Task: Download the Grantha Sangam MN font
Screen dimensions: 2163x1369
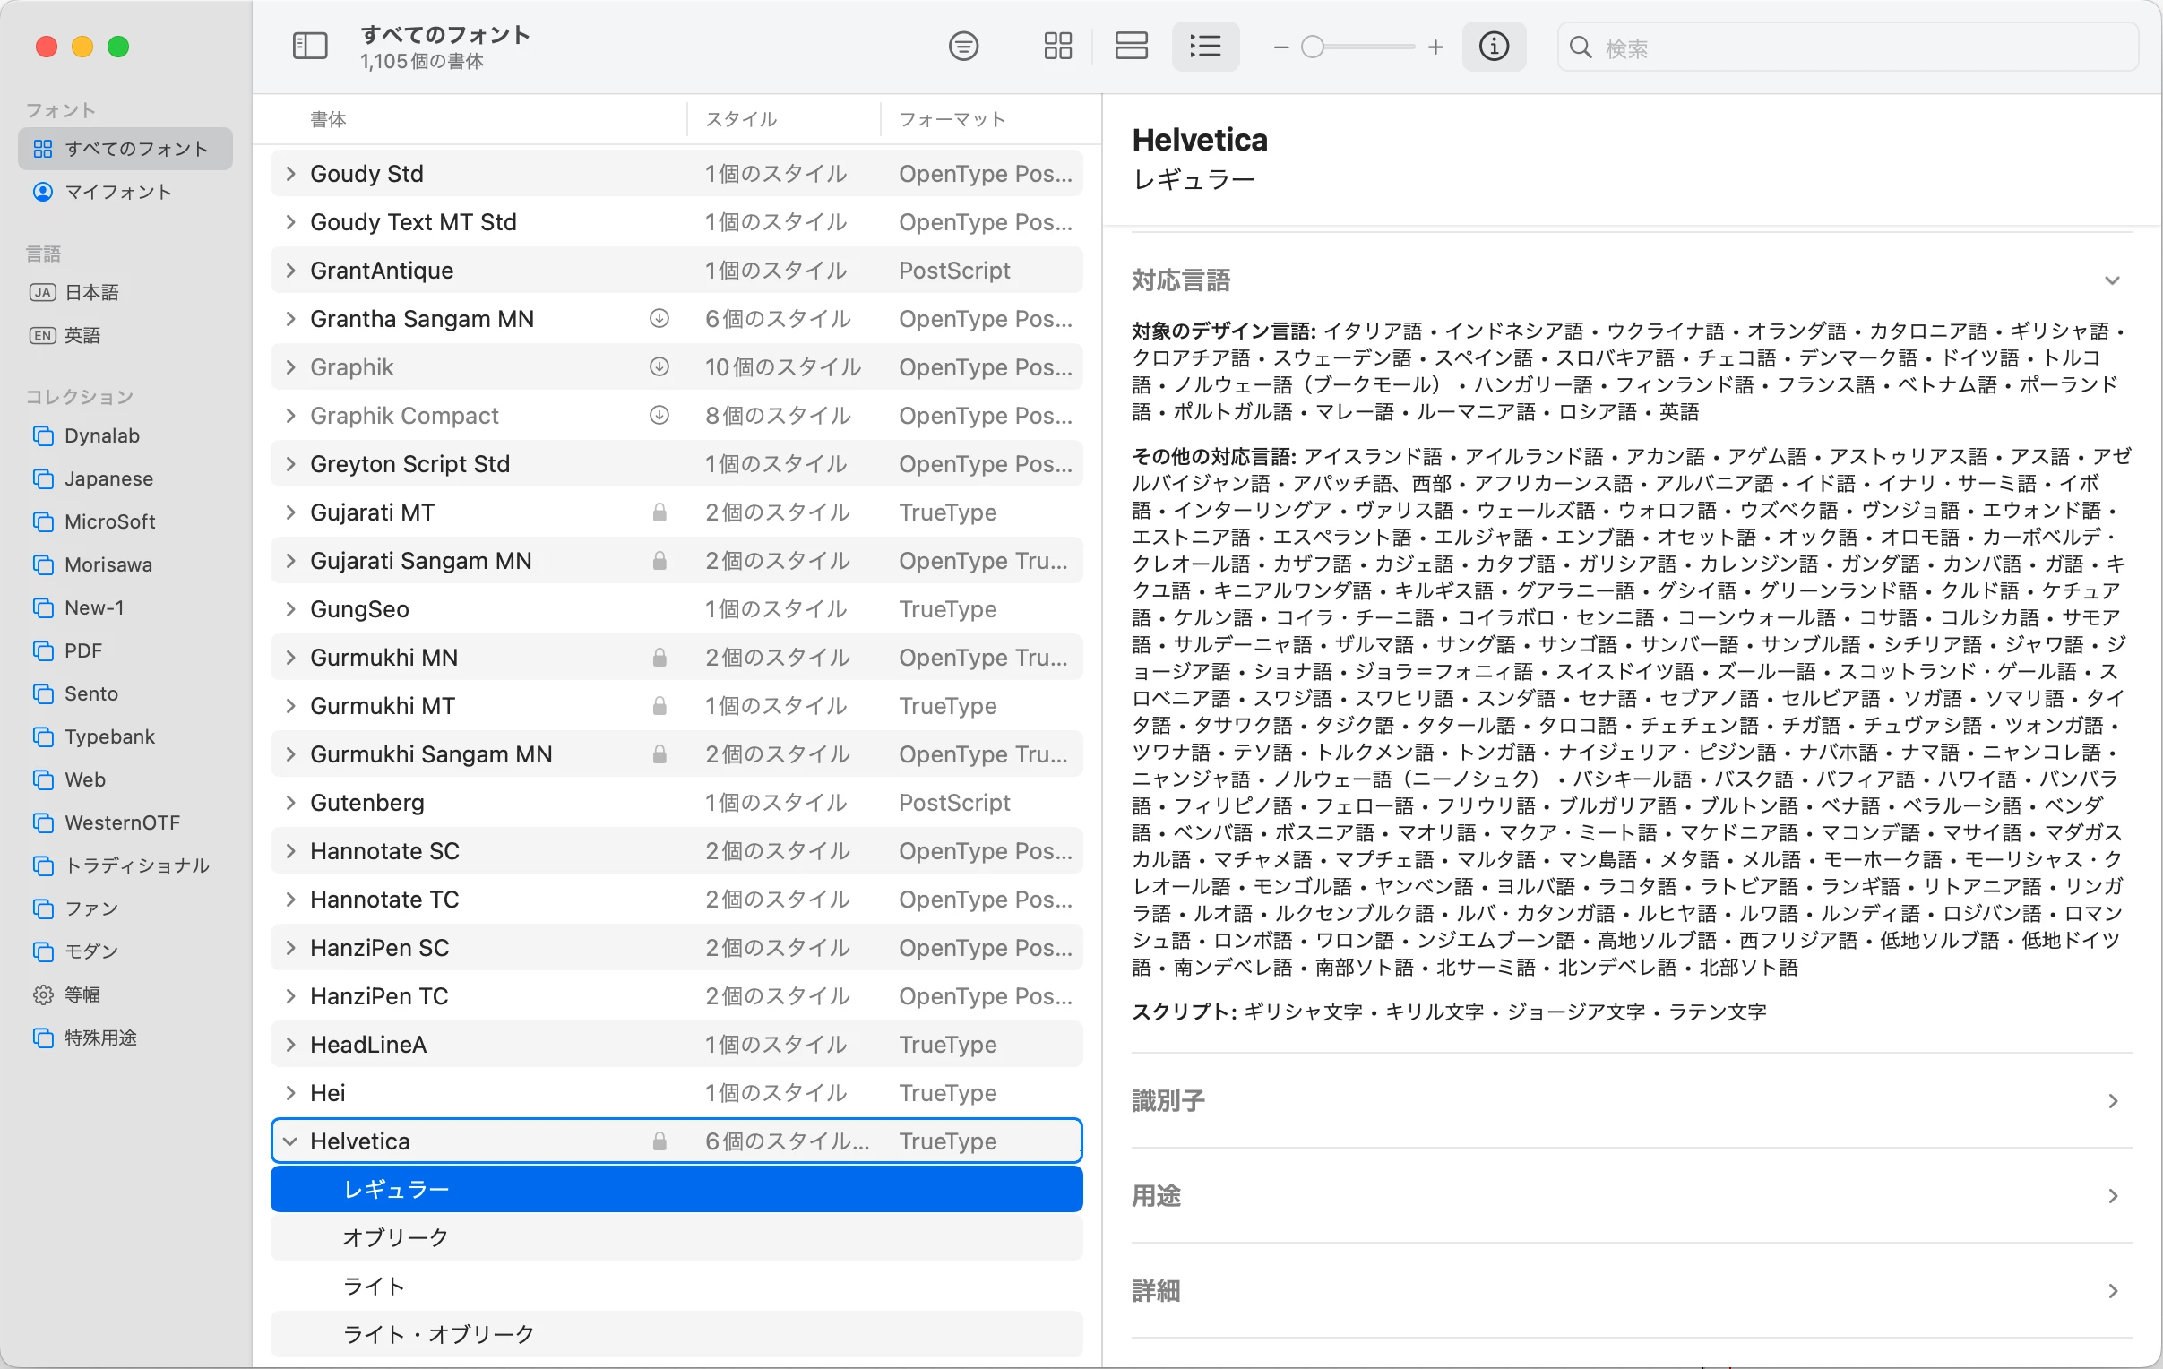Action: point(659,318)
